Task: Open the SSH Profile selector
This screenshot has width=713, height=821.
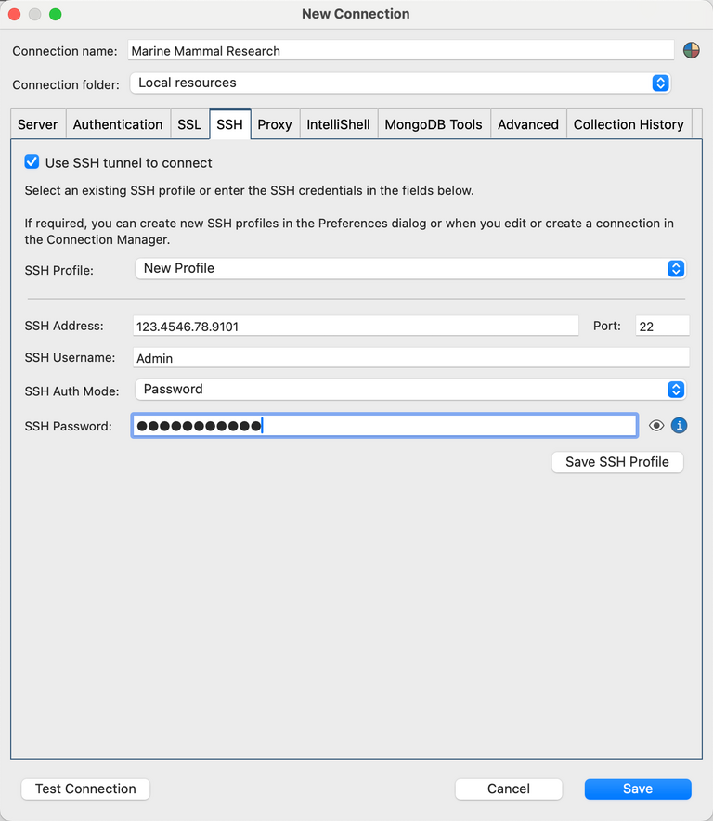Action: (x=677, y=270)
